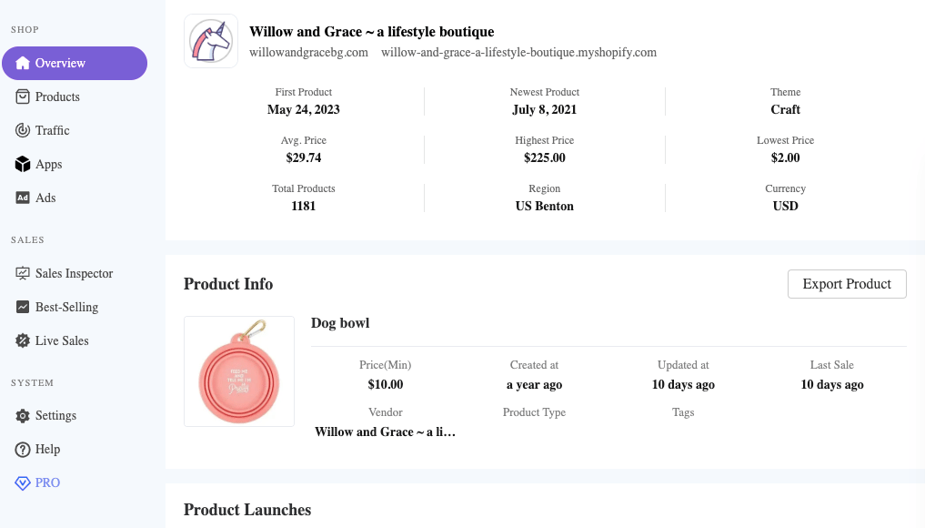Click the PRO diamond icon

coord(23,483)
